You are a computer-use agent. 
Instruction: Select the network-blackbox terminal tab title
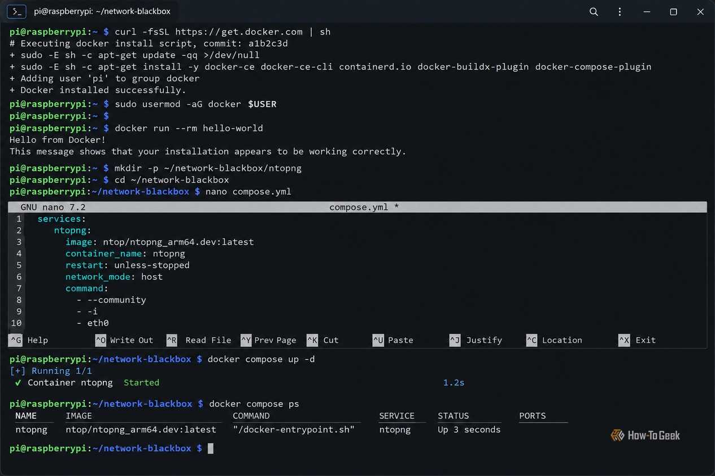pyautogui.click(x=102, y=11)
